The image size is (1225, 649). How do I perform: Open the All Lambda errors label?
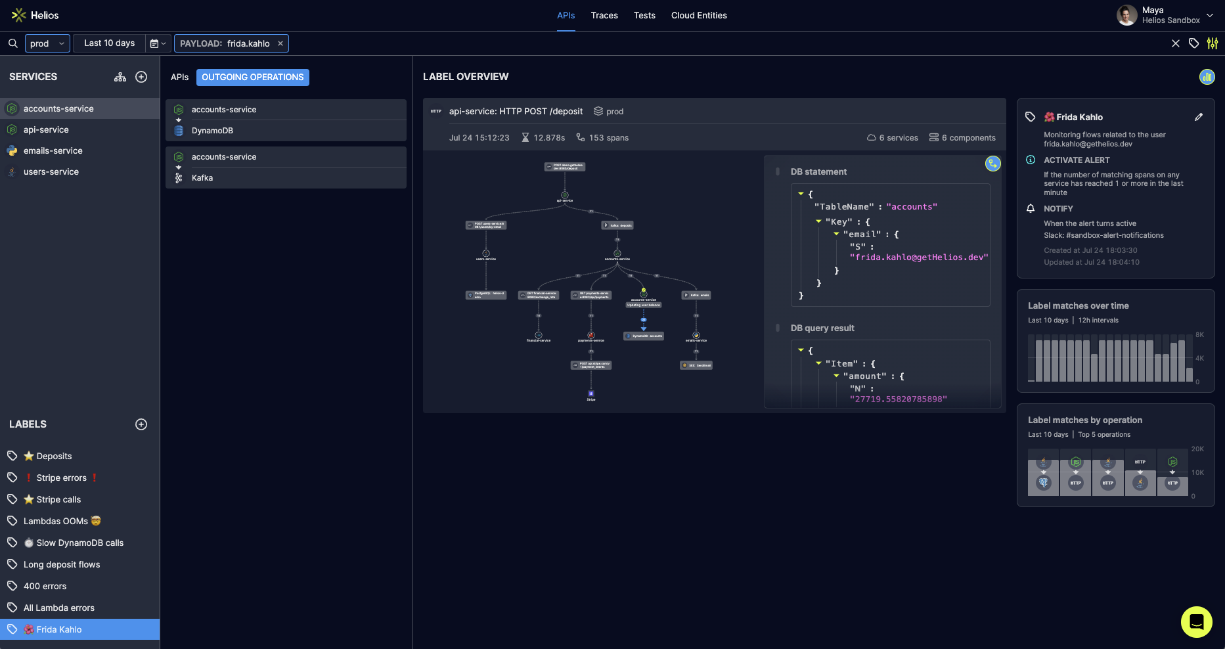[x=79, y=608]
